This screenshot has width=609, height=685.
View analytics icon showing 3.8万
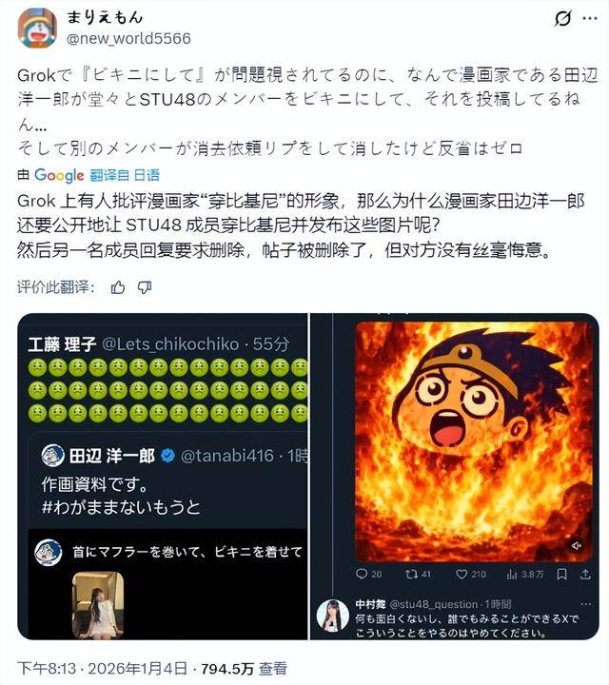[525, 574]
